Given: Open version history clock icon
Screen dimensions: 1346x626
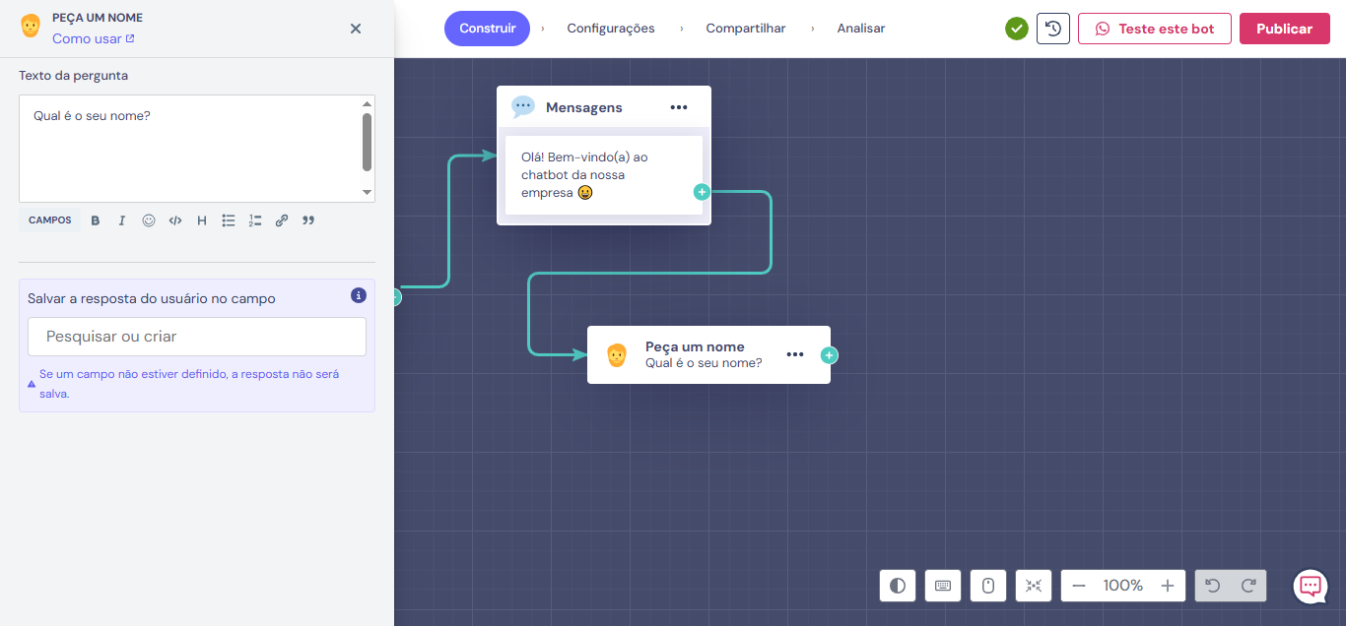Looking at the screenshot, I should [x=1053, y=29].
